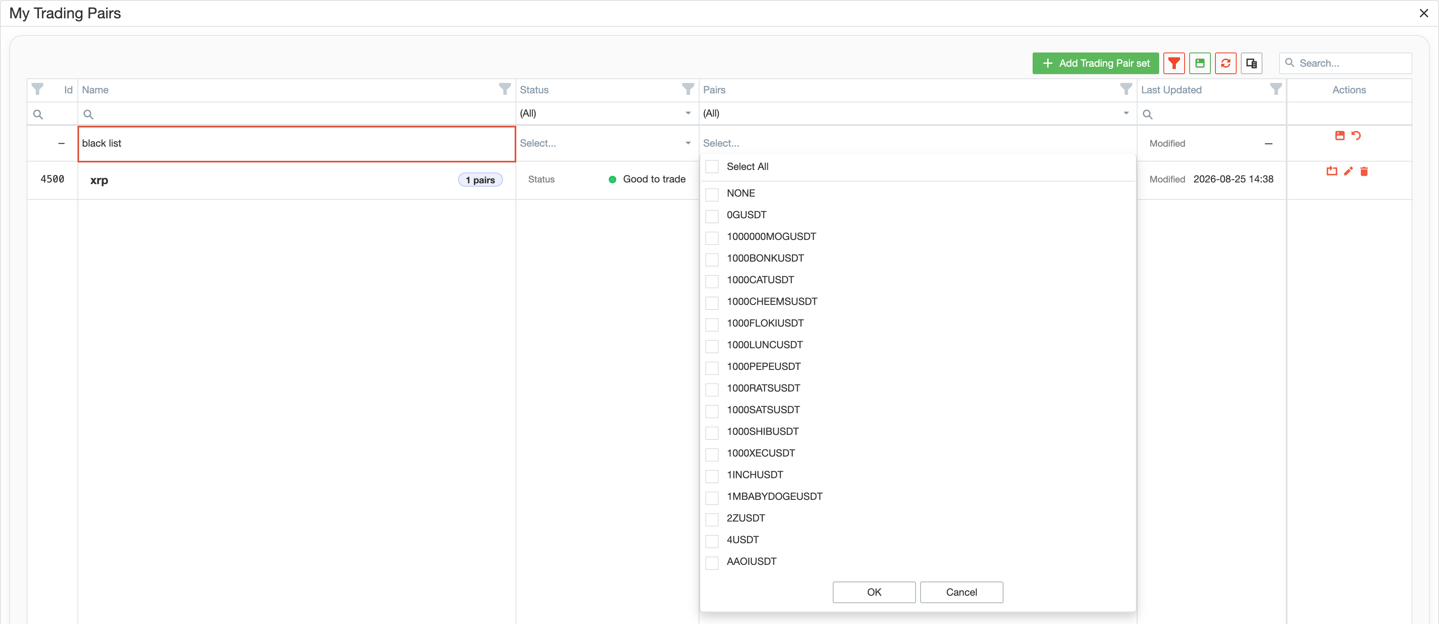Open the Id column filter funnel
Screen dimensions: 1439x624
click(37, 90)
